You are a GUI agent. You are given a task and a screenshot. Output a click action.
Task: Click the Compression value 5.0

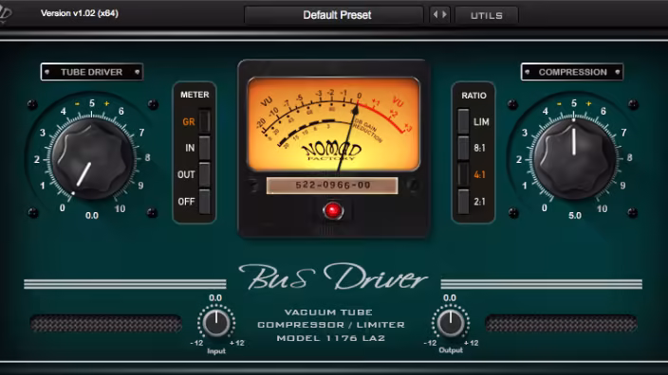(x=575, y=216)
